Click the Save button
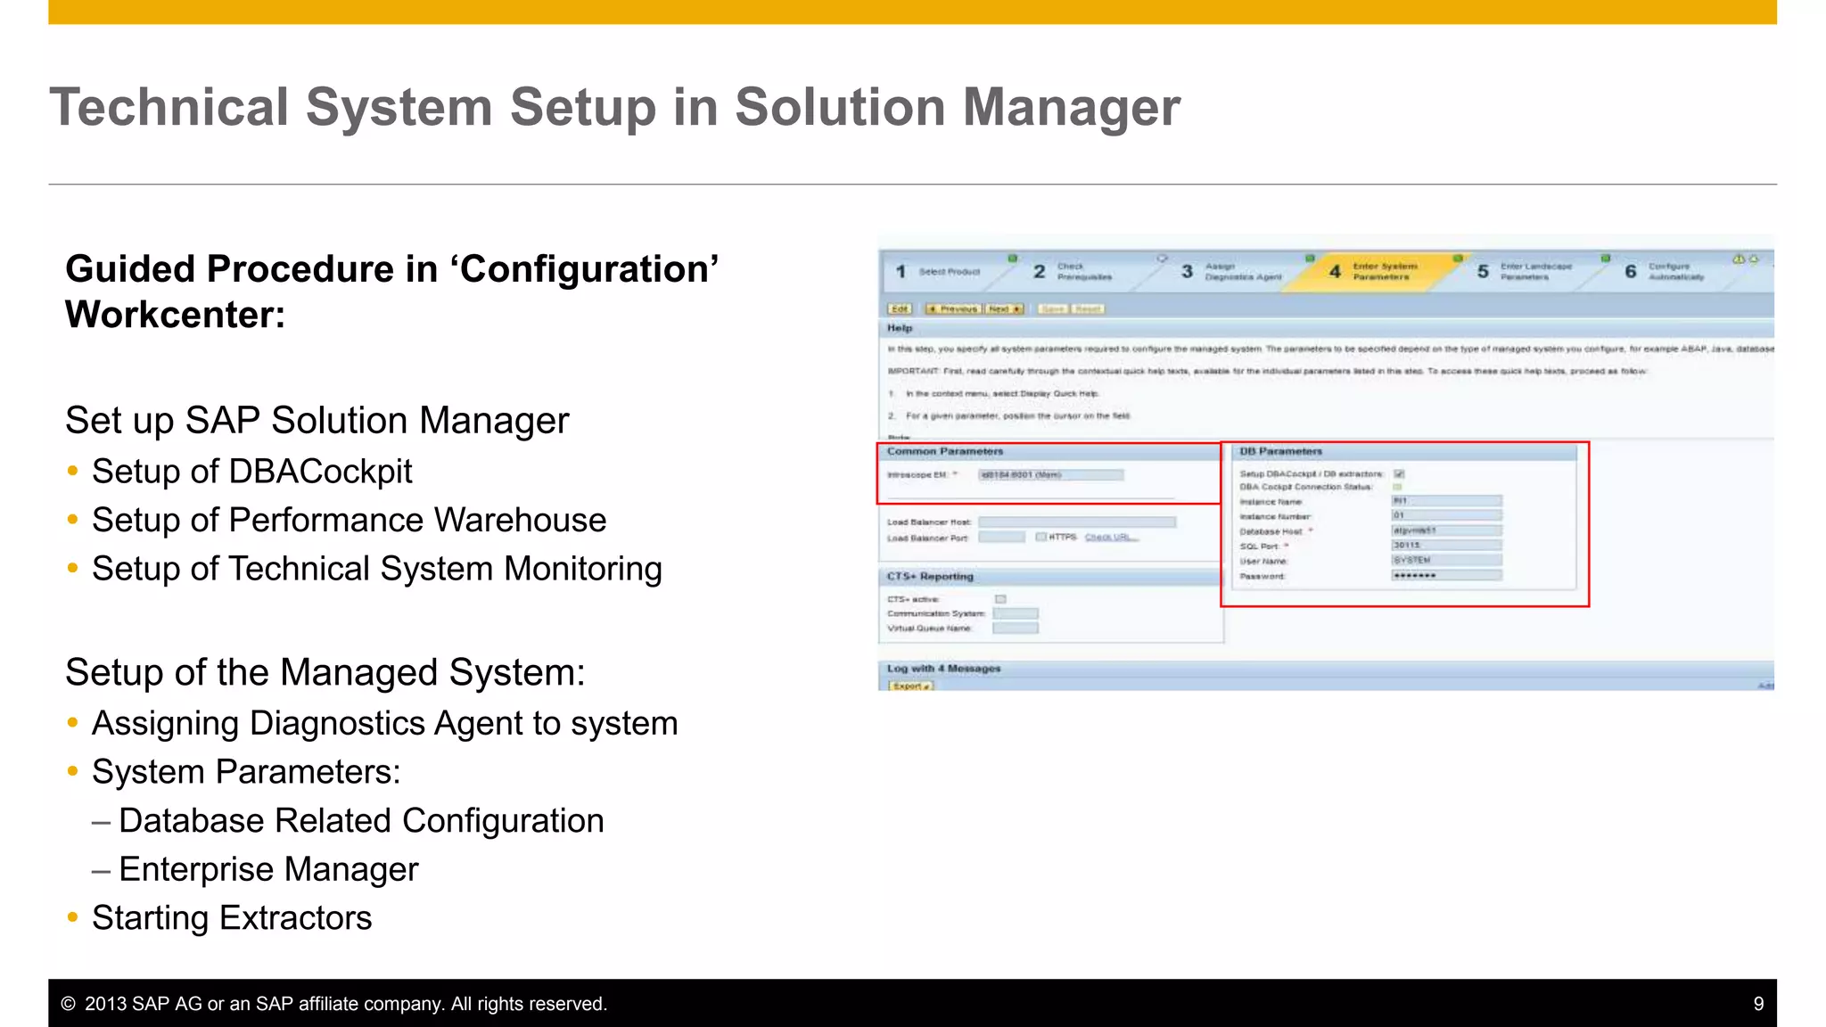This screenshot has height=1027, width=1826. [x=1053, y=308]
